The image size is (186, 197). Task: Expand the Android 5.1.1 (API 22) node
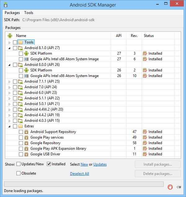[9, 98]
